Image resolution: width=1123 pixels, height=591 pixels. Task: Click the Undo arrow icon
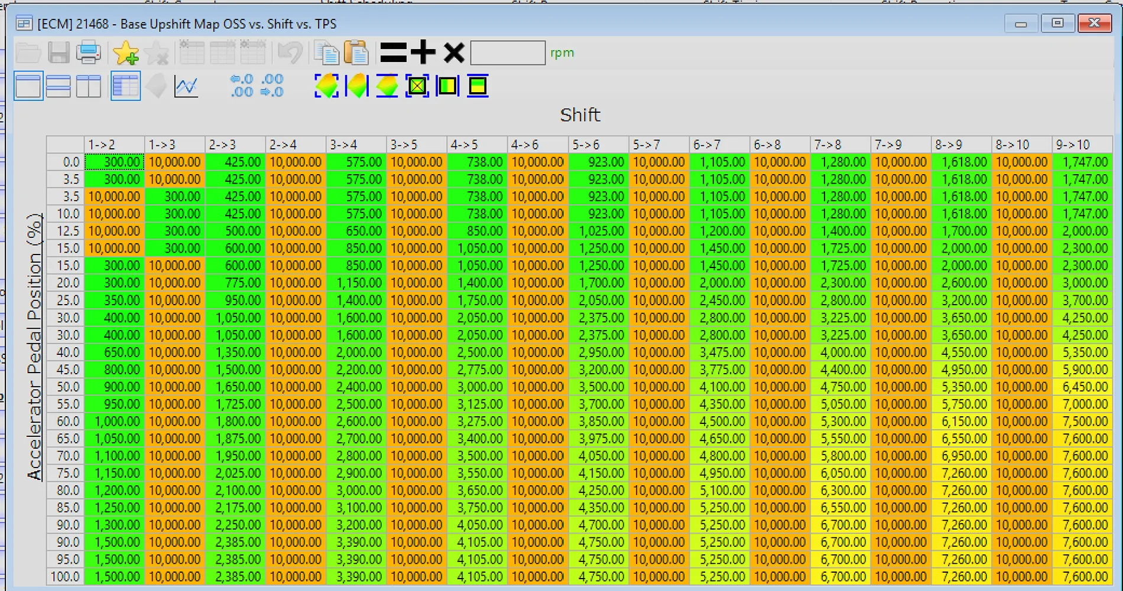[x=290, y=53]
